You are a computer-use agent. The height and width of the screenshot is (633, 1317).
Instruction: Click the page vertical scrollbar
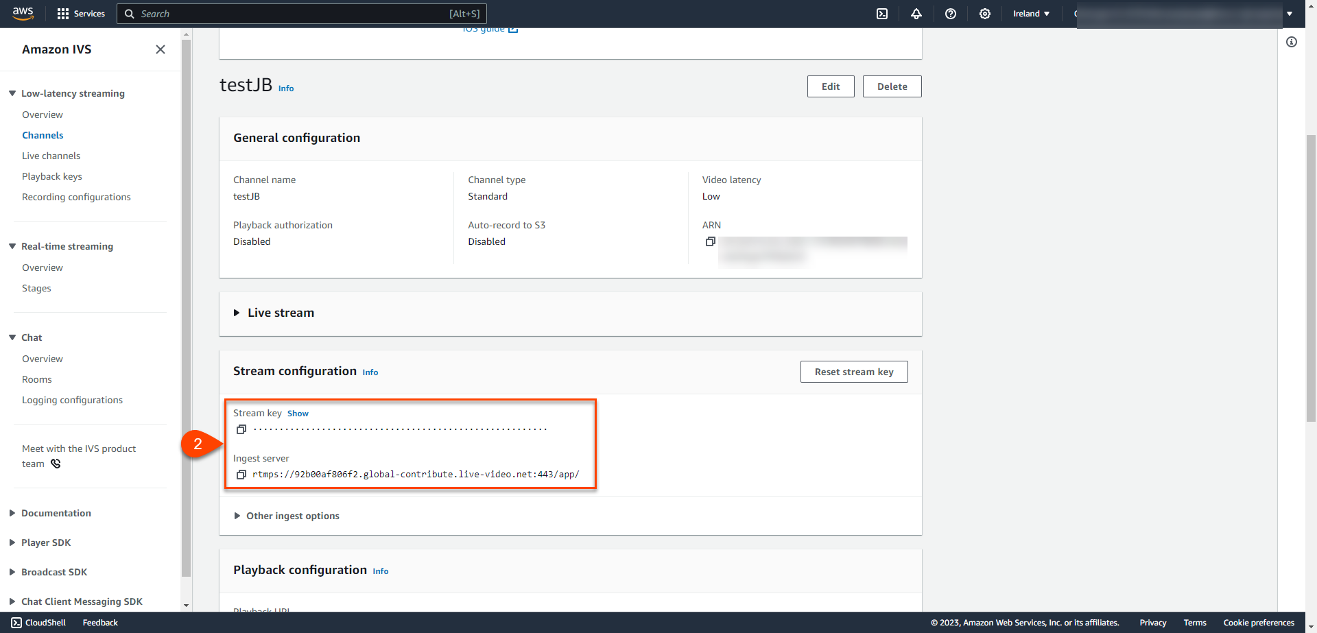(1311, 278)
